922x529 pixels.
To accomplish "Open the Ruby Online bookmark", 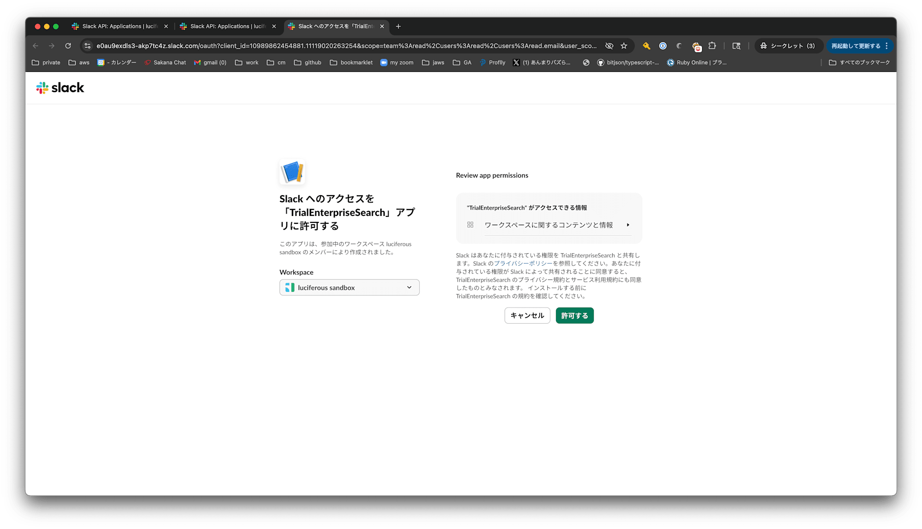I will click(697, 62).
